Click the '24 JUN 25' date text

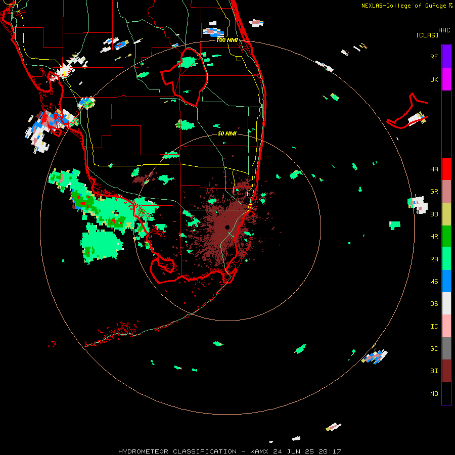tap(294, 451)
